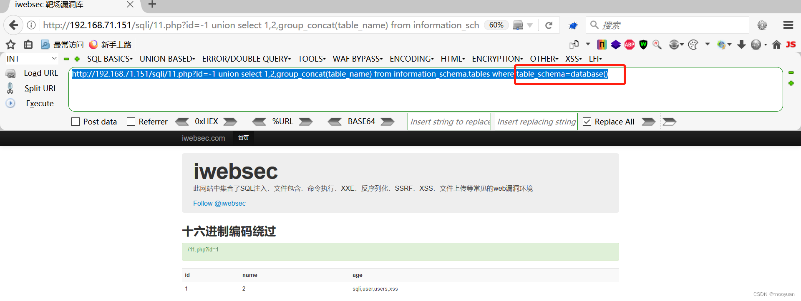The height and width of the screenshot is (301, 801).
Task: Open the downloads arrow icon
Action: (741, 45)
